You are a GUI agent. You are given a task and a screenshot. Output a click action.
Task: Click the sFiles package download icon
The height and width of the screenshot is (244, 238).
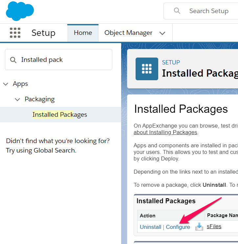tap(199, 227)
